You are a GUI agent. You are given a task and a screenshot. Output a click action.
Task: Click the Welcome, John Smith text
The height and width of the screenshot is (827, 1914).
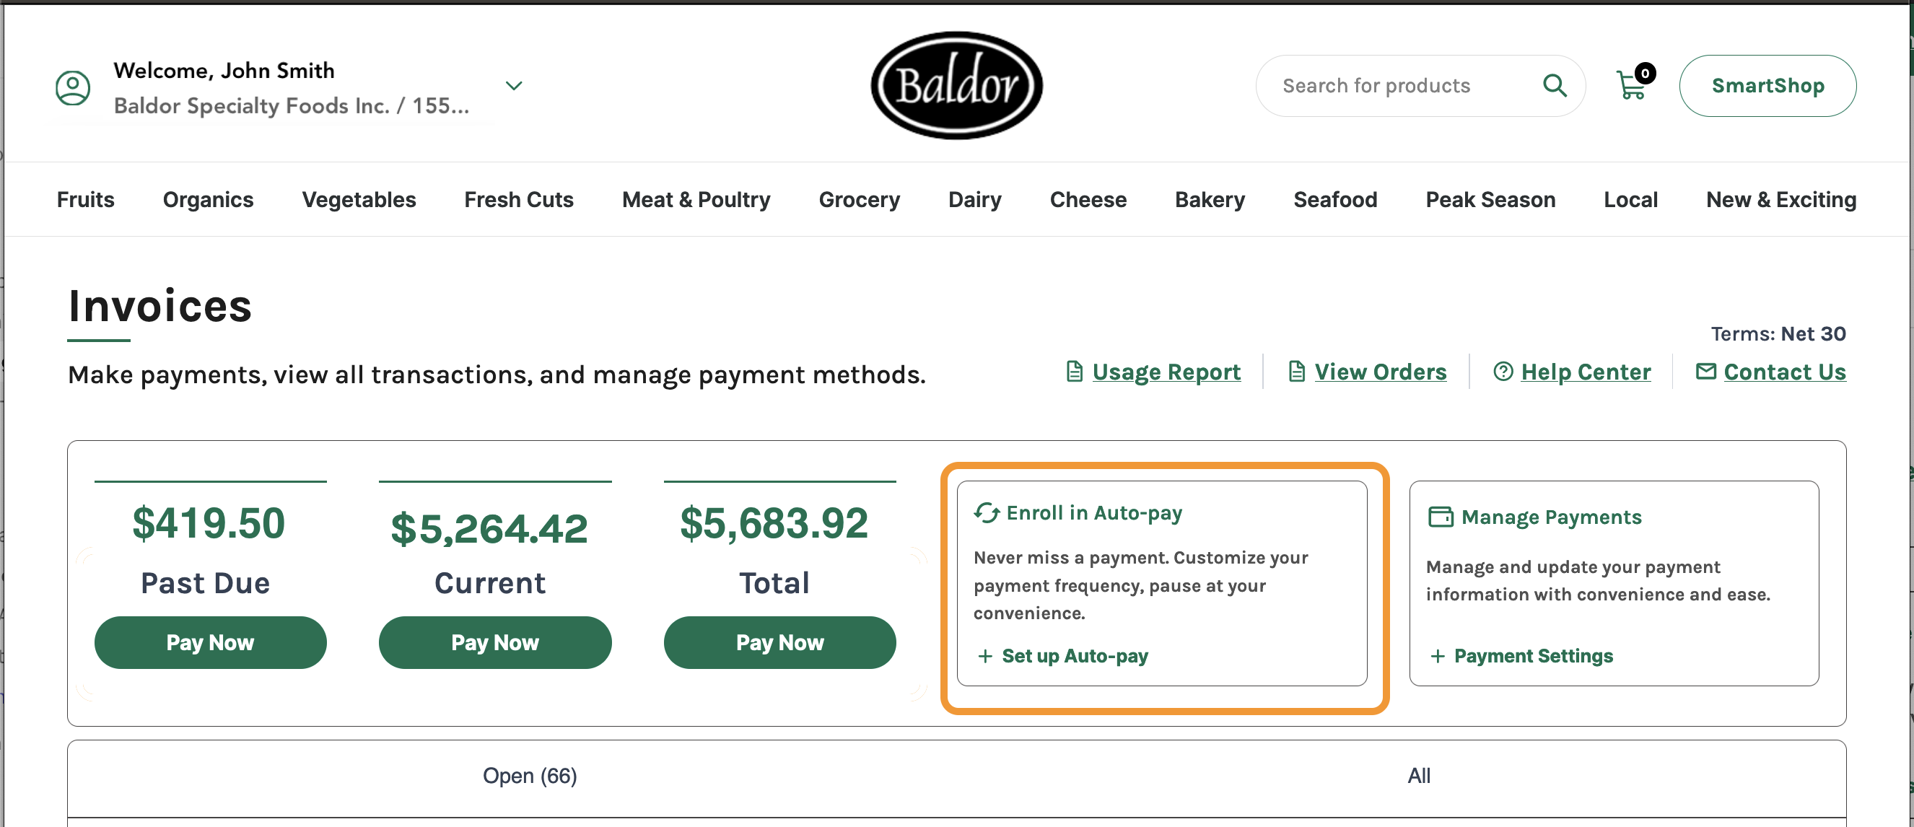tap(224, 71)
